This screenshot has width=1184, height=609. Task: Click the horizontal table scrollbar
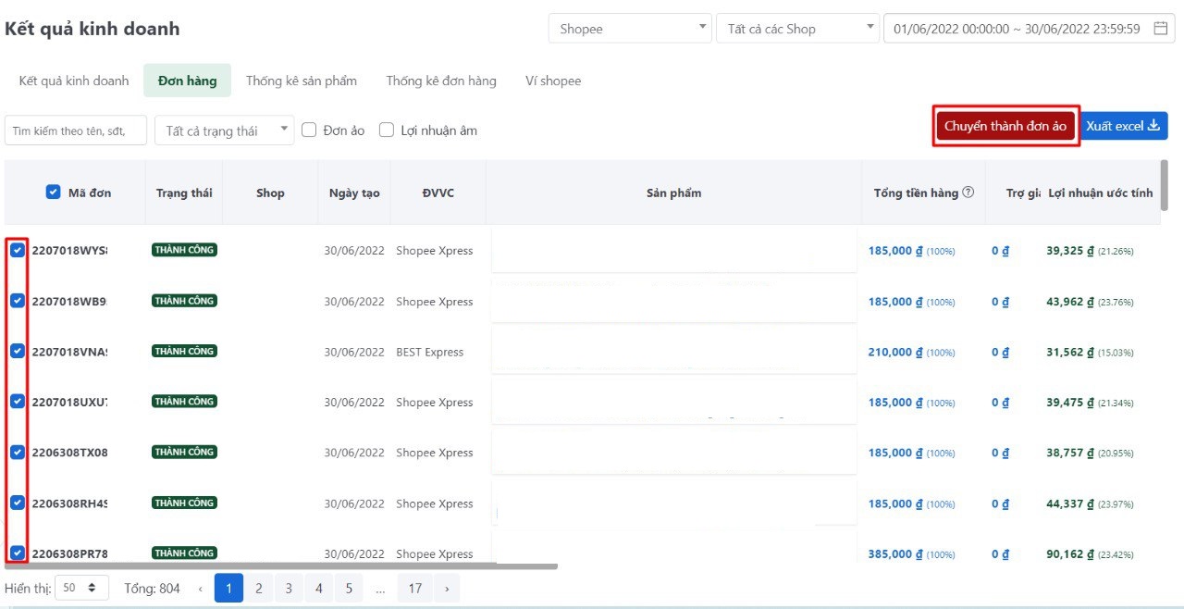pos(281,565)
